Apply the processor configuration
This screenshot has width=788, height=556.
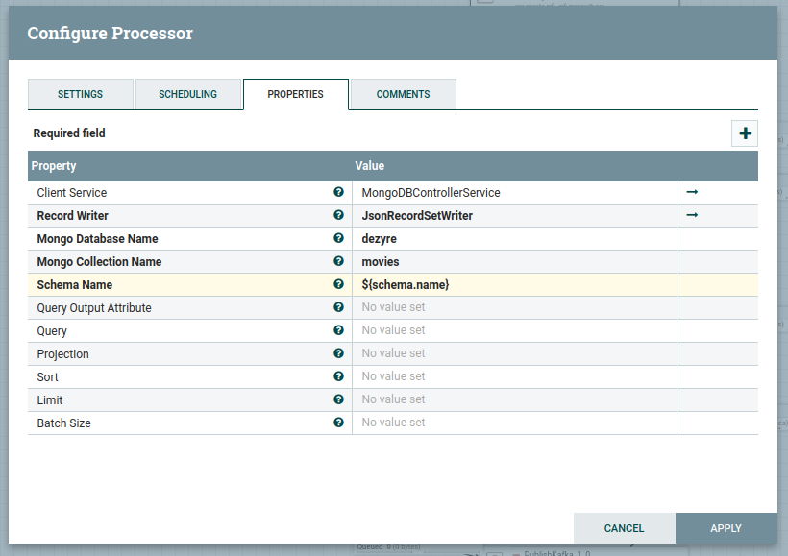tap(726, 528)
